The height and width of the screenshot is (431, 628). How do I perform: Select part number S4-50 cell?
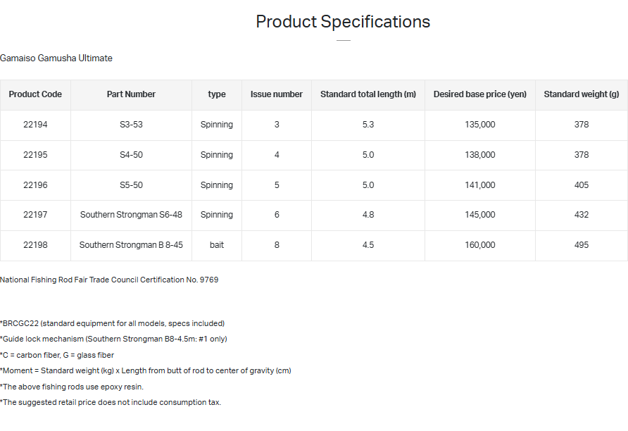point(131,155)
